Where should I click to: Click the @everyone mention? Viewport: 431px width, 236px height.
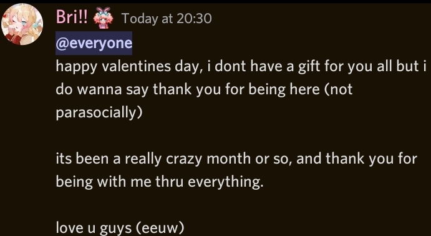tap(94, 43)
